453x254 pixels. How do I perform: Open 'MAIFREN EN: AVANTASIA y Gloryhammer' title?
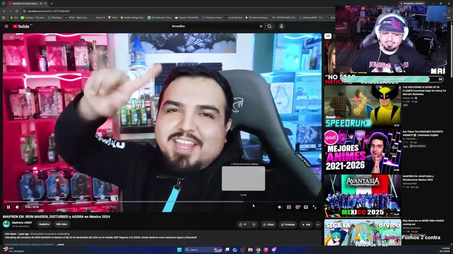click(x=418, y=178)
